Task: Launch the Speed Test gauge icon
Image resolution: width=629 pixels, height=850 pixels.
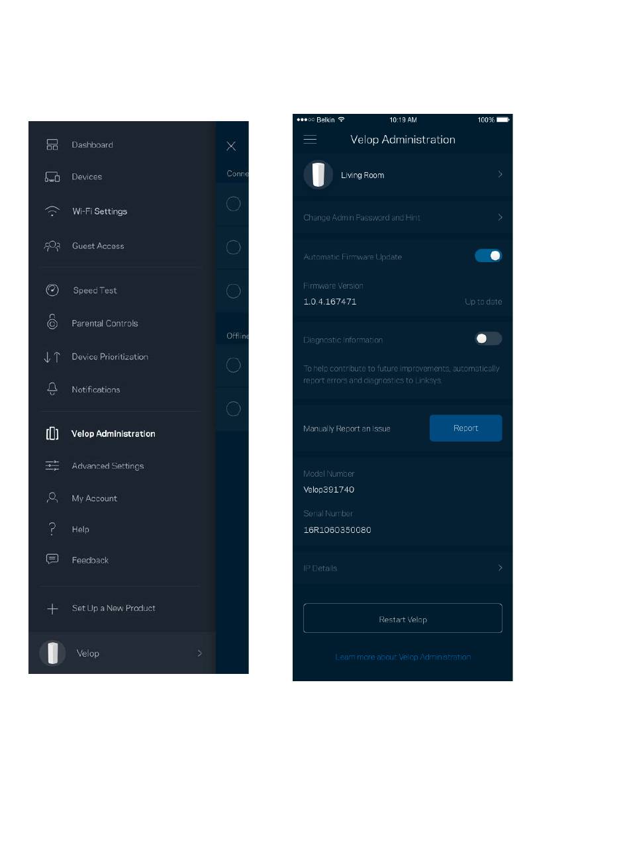Action: [52, 290]
